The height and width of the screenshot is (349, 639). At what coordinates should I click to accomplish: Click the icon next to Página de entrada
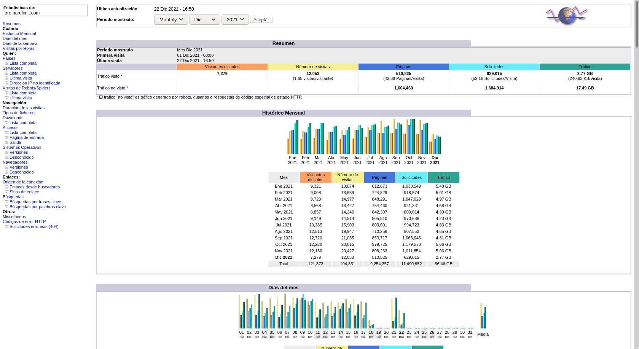tap(6, 137)
